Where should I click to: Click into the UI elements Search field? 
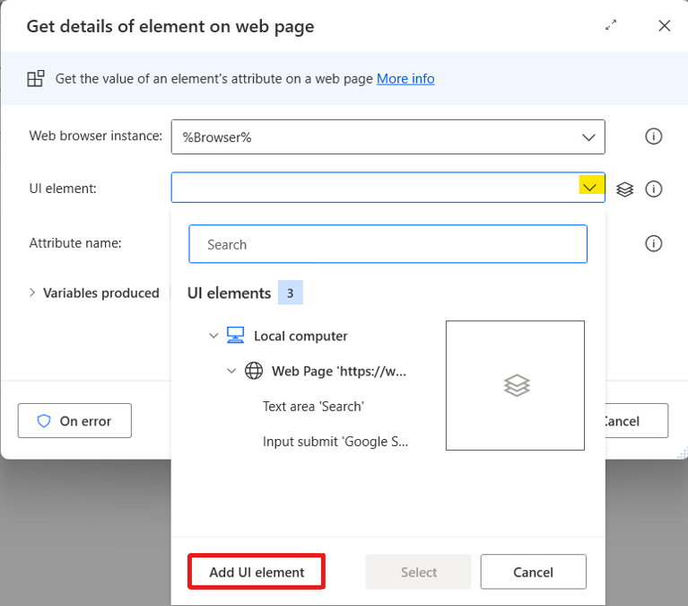pos(388,244)
